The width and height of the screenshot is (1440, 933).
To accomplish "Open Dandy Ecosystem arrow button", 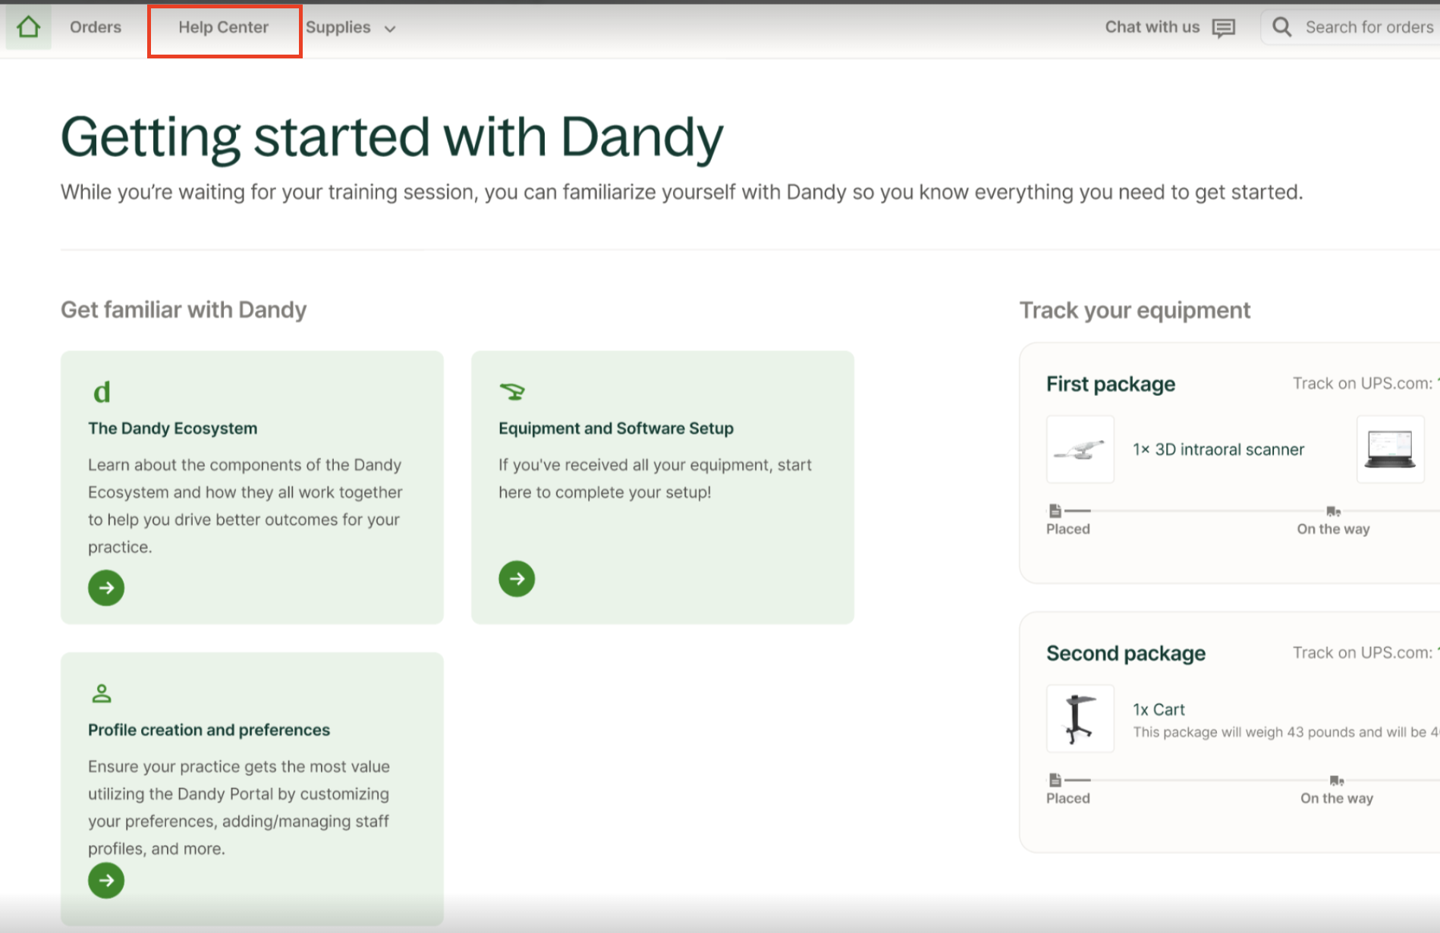I will point(106,588).
